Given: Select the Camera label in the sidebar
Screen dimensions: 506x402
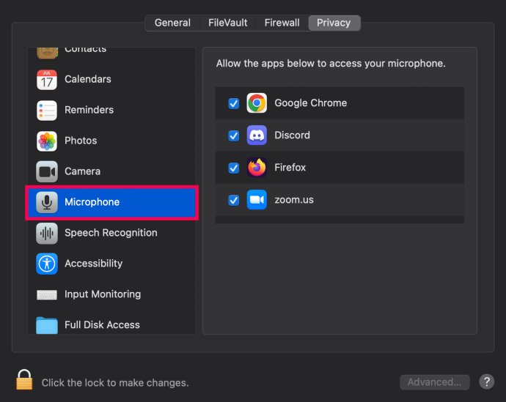Looking at the screenshot, I should pyautogui.click(x=82, y=171).
